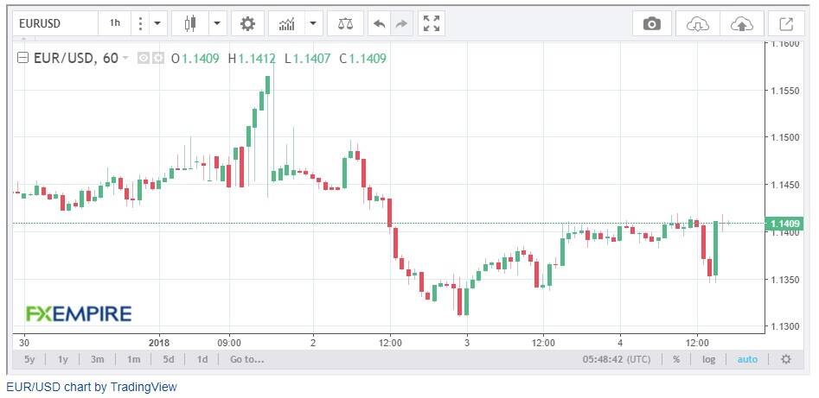Select the 5d time range
819x398 pixels.
click(x=168, y=359)
